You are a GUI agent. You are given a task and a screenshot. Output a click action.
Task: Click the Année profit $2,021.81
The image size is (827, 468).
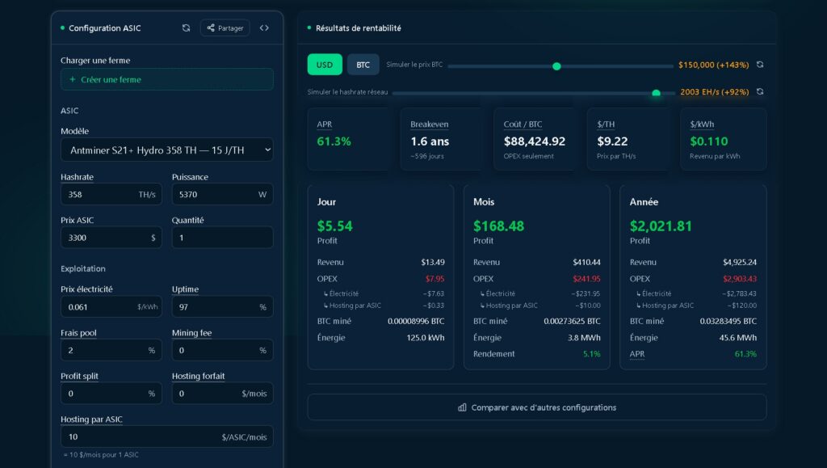point(661,226)
